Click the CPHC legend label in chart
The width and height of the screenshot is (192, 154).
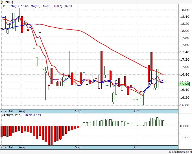(x=5, y=6)
